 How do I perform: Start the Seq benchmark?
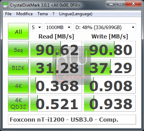18,49
